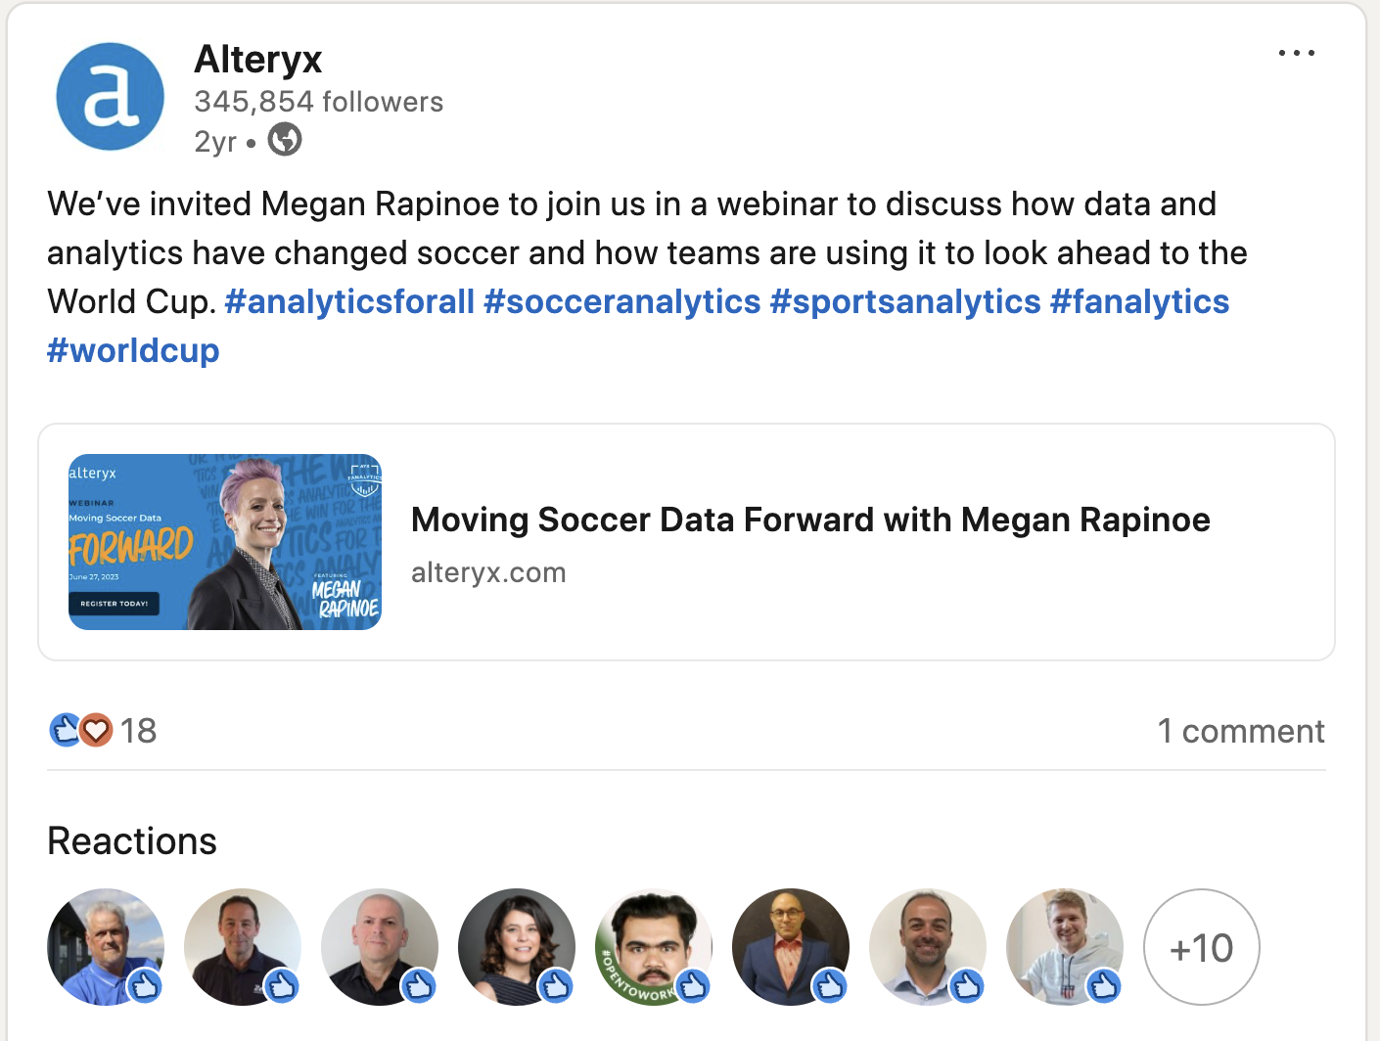Open the #worldcup hashtag

[133, 350]
